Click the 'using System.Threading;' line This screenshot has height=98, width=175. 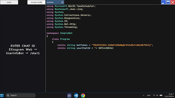click(x=62, y=27)
